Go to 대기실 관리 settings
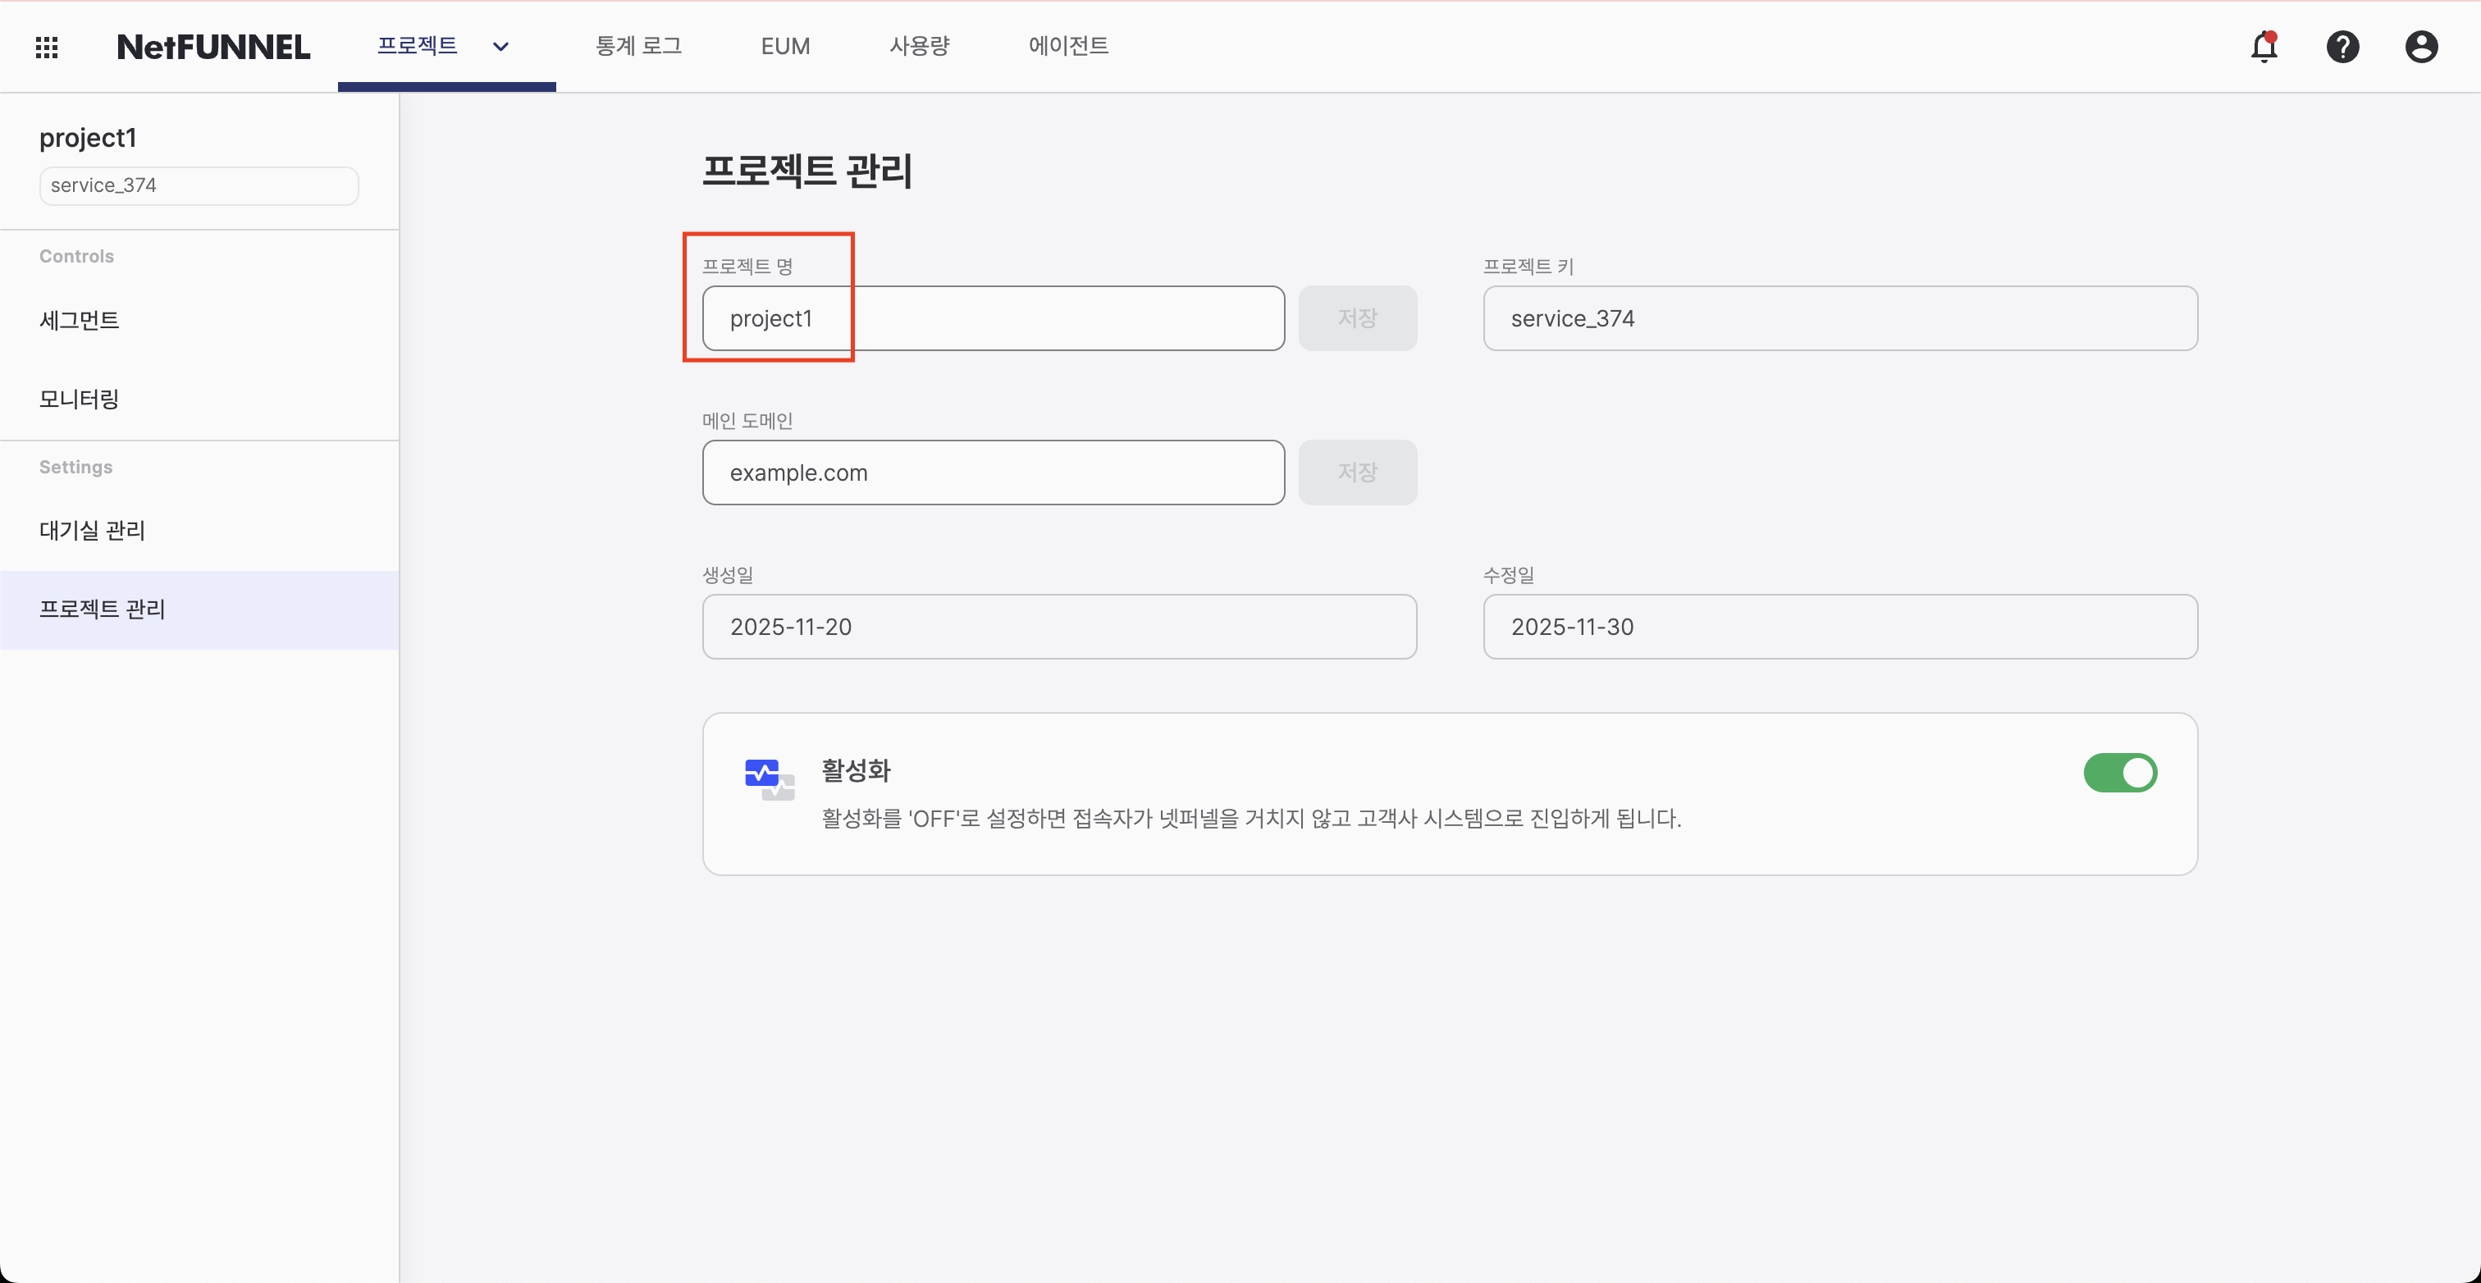Screen dimensions: 2481x1283 (x=92, y=530)
